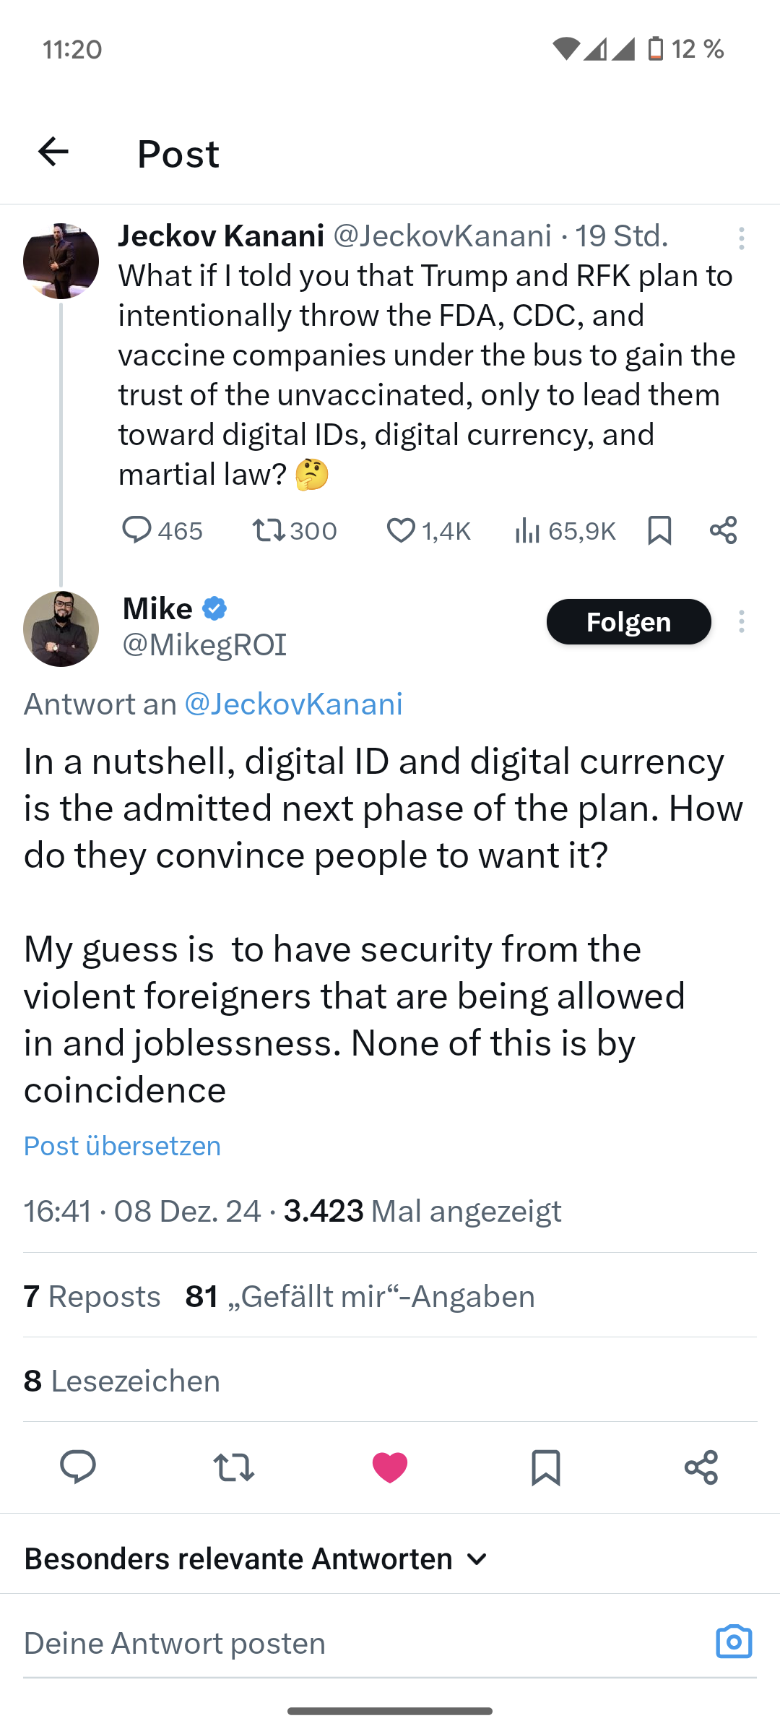This screenshot has width=780, height=1734.
Task: Repost Mike's post using bottom repost icon
Action: pos(234,1467)
